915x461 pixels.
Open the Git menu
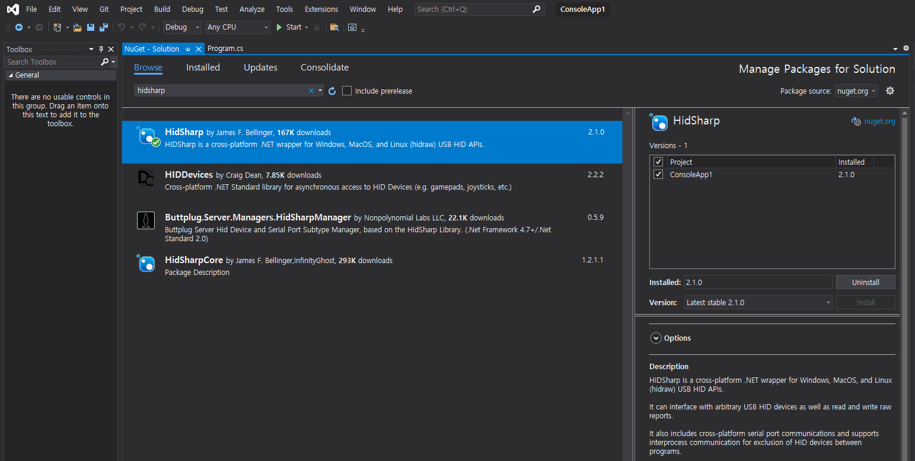coord(104,9)
